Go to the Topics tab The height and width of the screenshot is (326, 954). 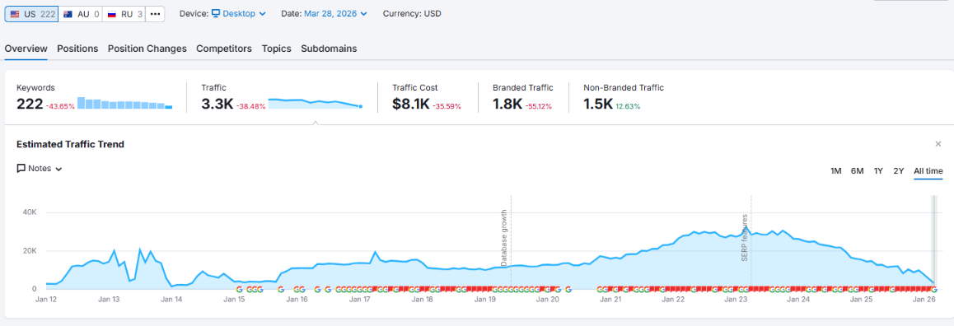click(x=276, y=49)
